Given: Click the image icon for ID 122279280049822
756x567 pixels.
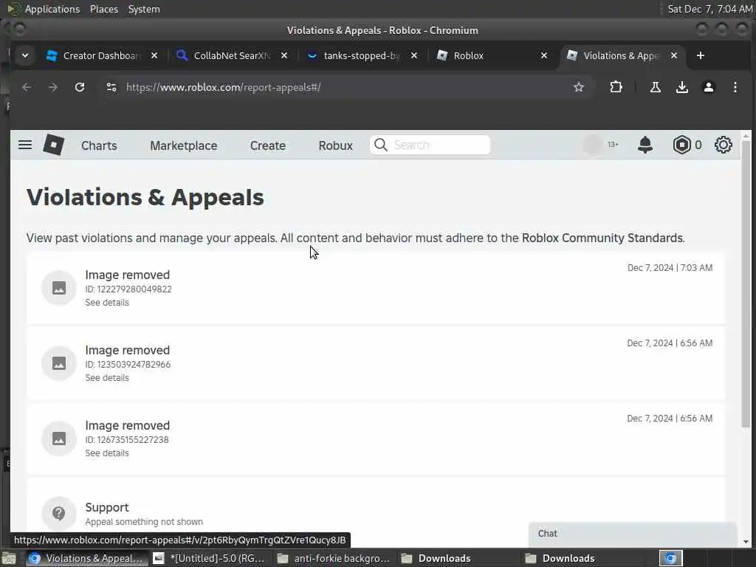Looking at the screenshot, I should pyautogui.click(x=59, y=288).
